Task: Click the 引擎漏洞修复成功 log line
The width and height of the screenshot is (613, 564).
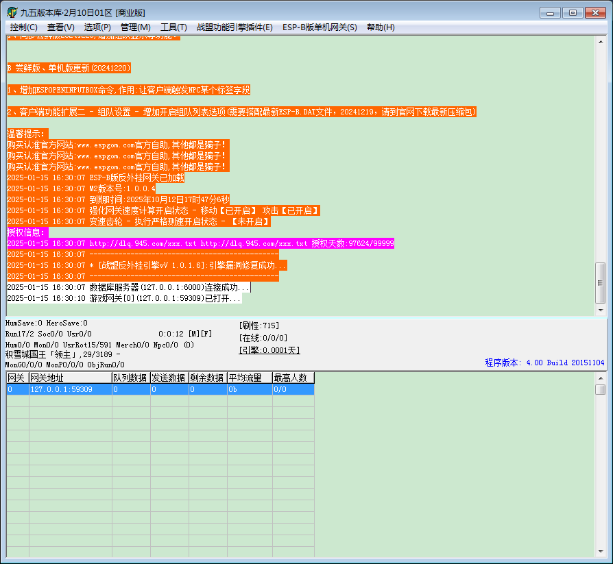Action: click(147, 265)
